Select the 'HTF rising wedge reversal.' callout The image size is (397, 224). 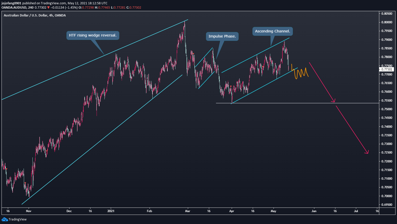pyautogui.click(x=93, y=35)
